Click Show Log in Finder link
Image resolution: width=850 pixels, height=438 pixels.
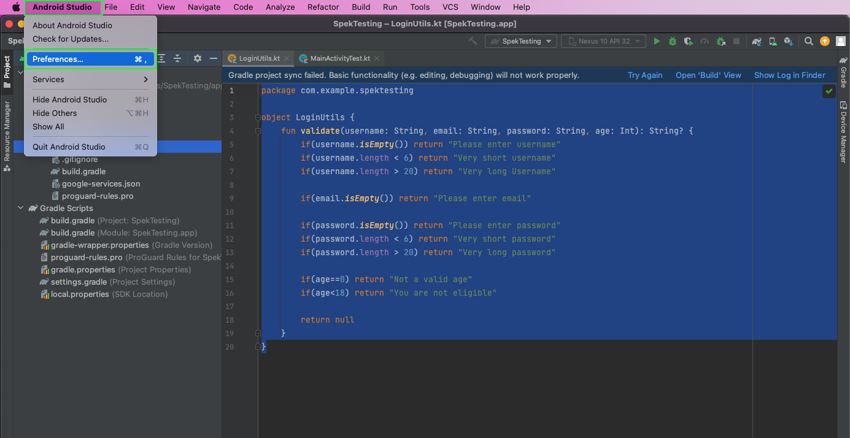(x=790, y=75)
